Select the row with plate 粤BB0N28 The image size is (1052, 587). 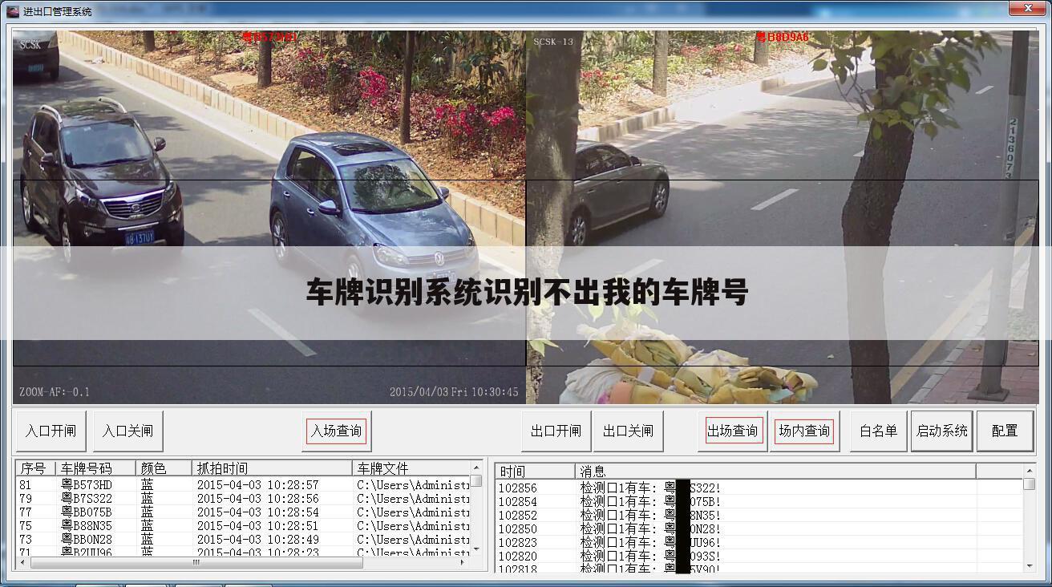tap(243, 540)
